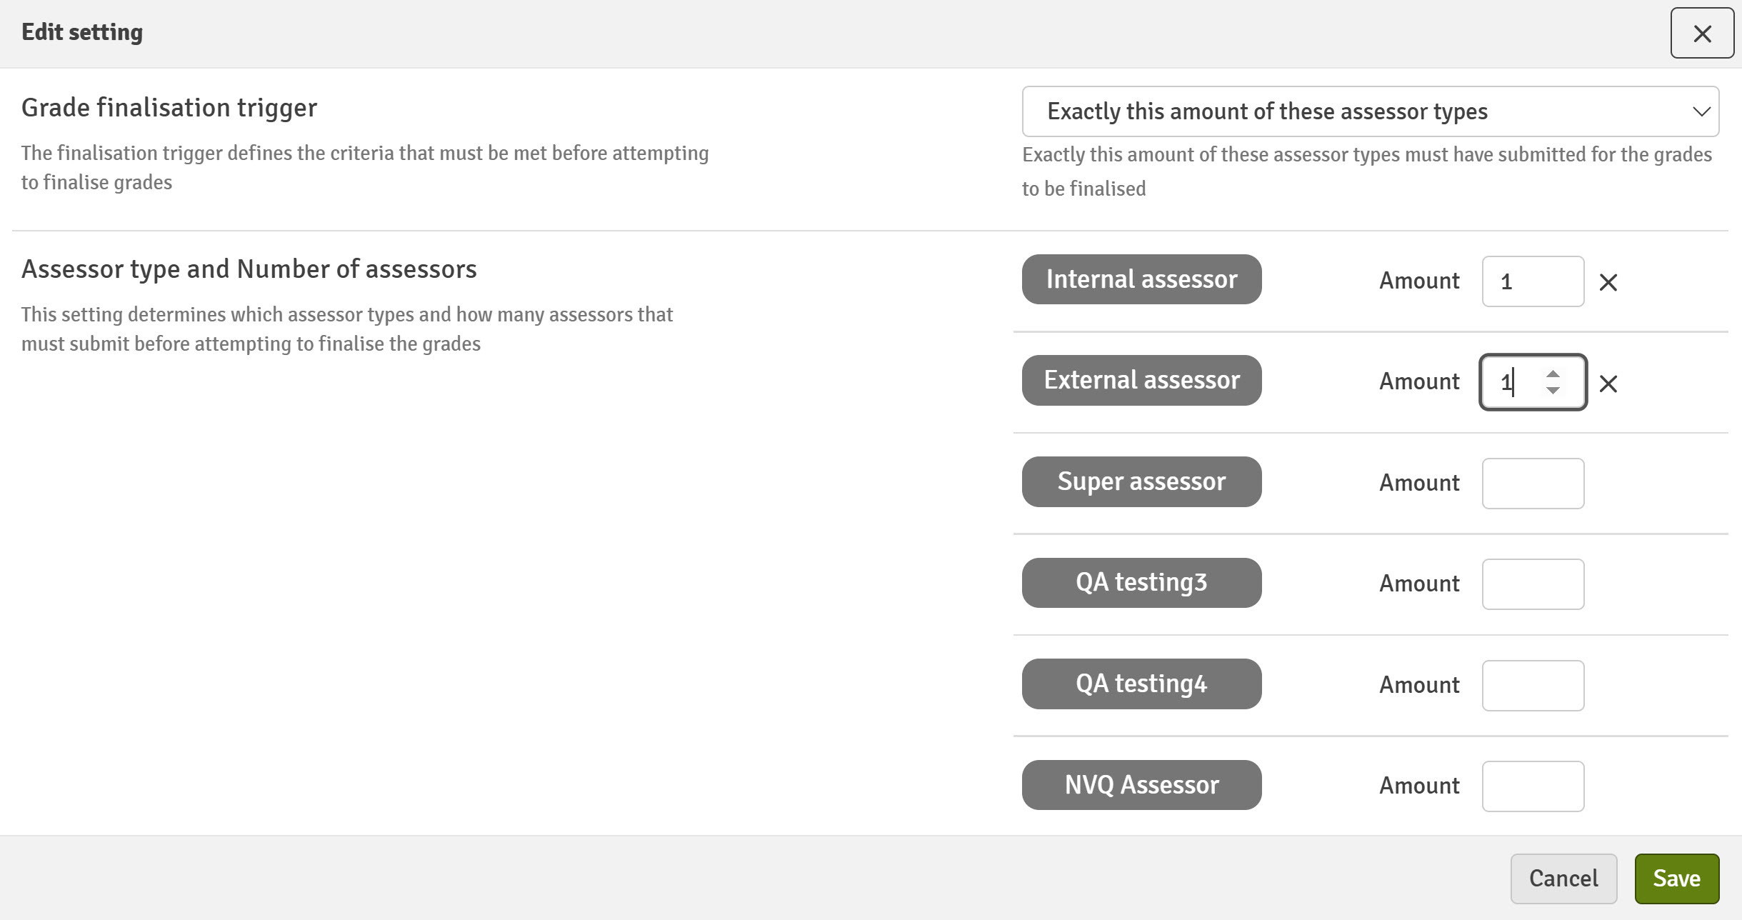Focus the QA testing3 amount field
Screen dimensions: 1742x920
[x=1533, y=584]
